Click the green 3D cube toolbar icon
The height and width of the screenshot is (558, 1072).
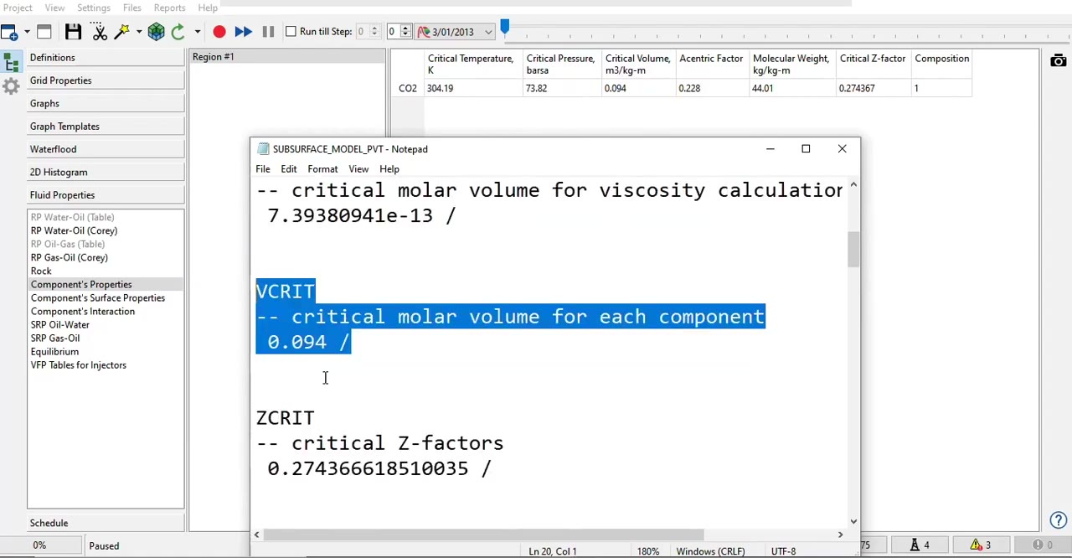click(x=157, y=31)
